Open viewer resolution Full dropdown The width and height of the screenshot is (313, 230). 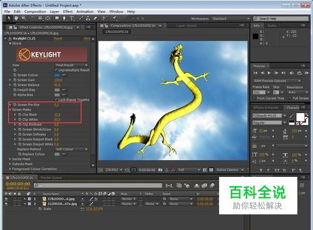pos(189,170)
